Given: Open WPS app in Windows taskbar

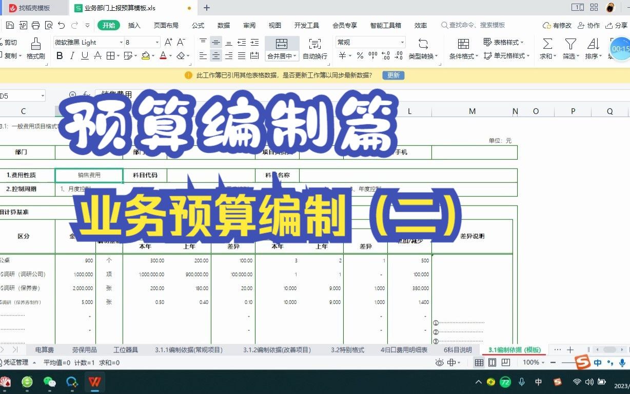Looking at the screenshot, I should [x=94, y=382].
